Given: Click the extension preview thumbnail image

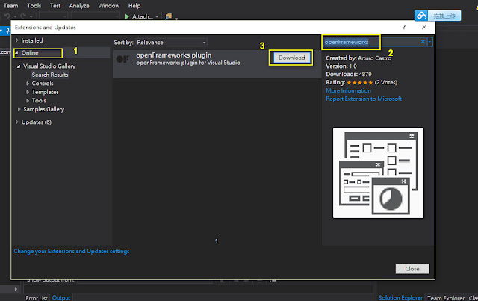Looking at the screenshot, I should pos(378,173).
